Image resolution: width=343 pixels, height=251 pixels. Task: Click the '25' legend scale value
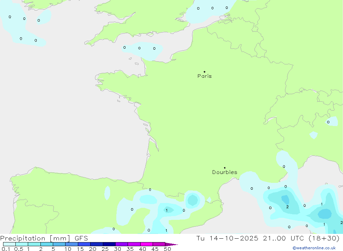(105, 249)
